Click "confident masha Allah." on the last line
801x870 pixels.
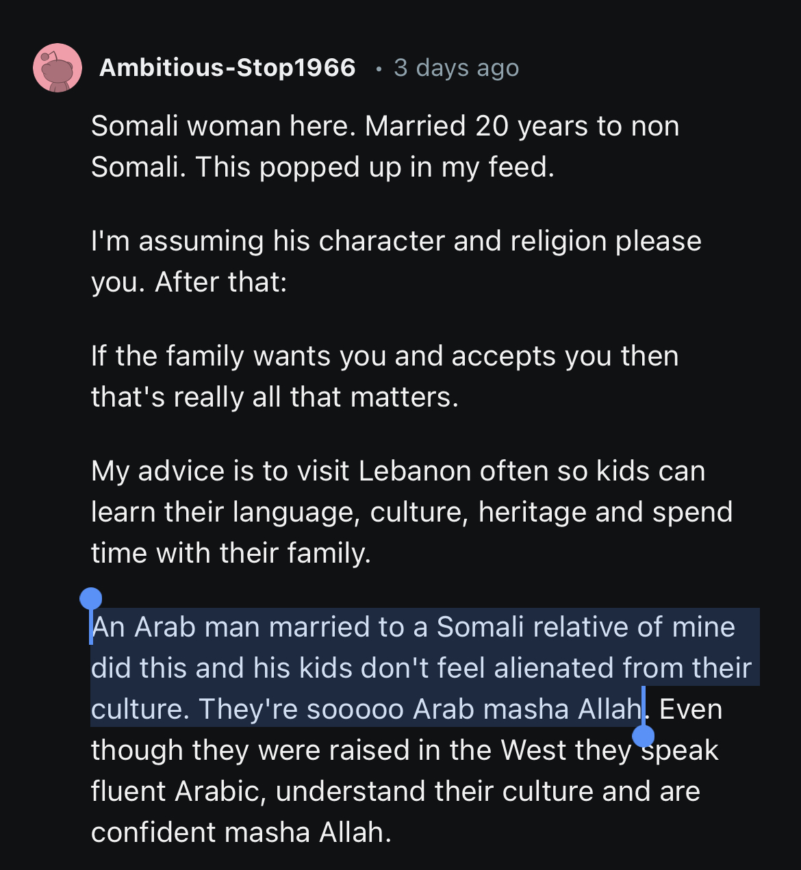pos(241,832)
